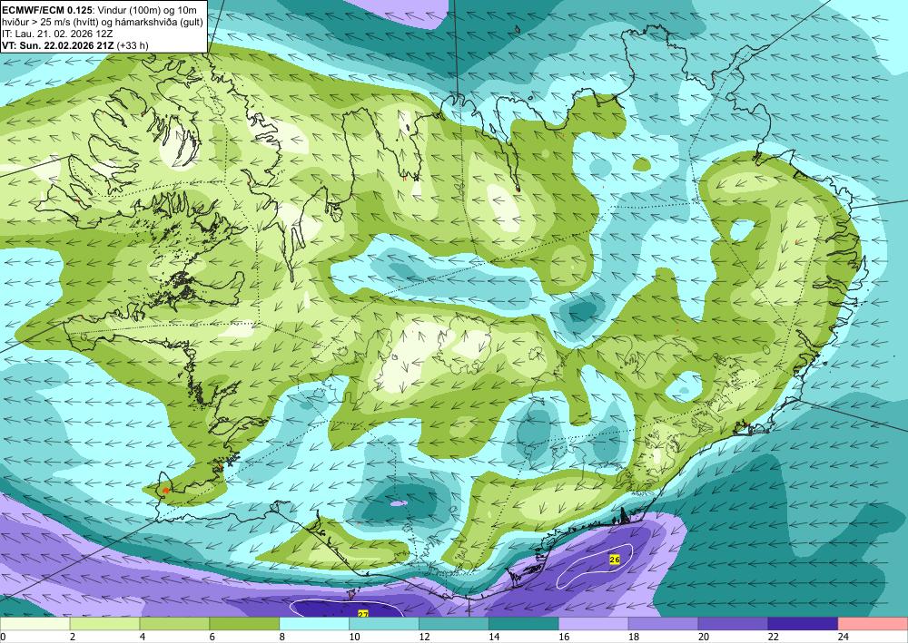Click the pale yellow 0–2 m/s legend swatch
Image resolution: width=908 pixels, height=643 pixels.
coord(35,624)
